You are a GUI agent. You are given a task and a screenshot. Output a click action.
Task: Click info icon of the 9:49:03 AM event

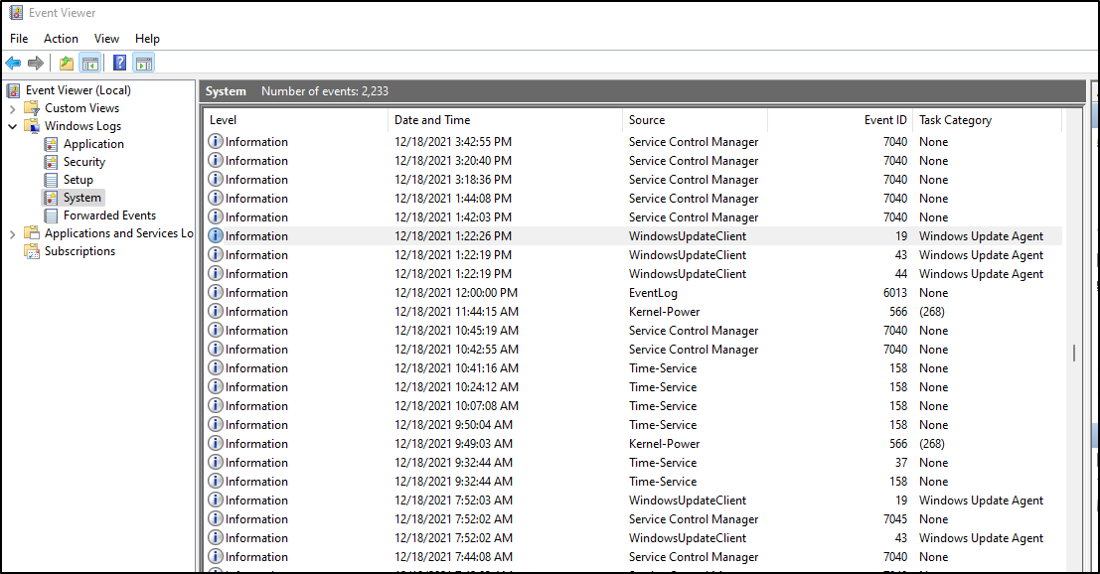(x=216, y=444)
